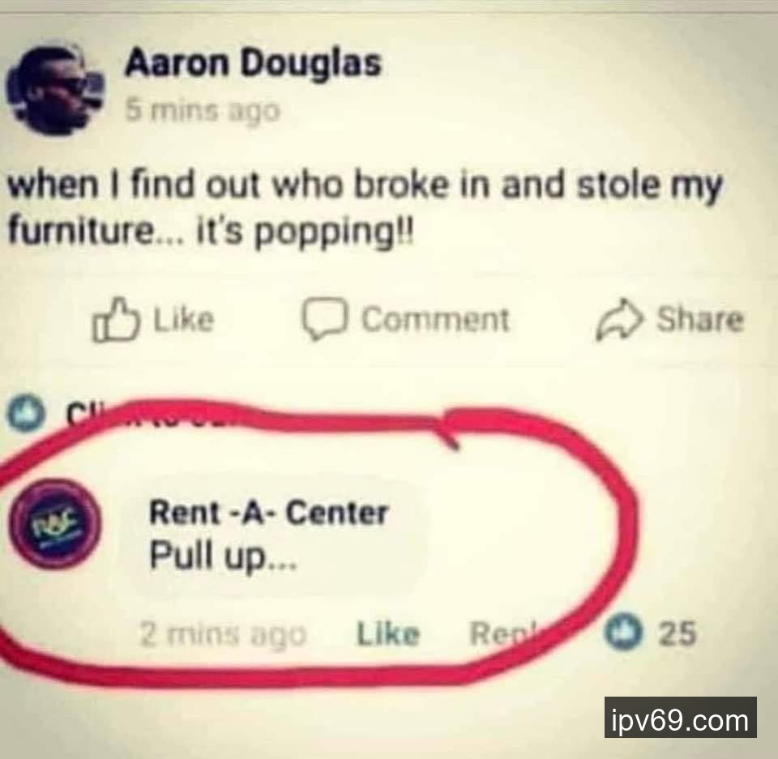Open the Rent-A-Center profile avatar
Viewport: 778px width, 759px height.
tap(55, 524)
